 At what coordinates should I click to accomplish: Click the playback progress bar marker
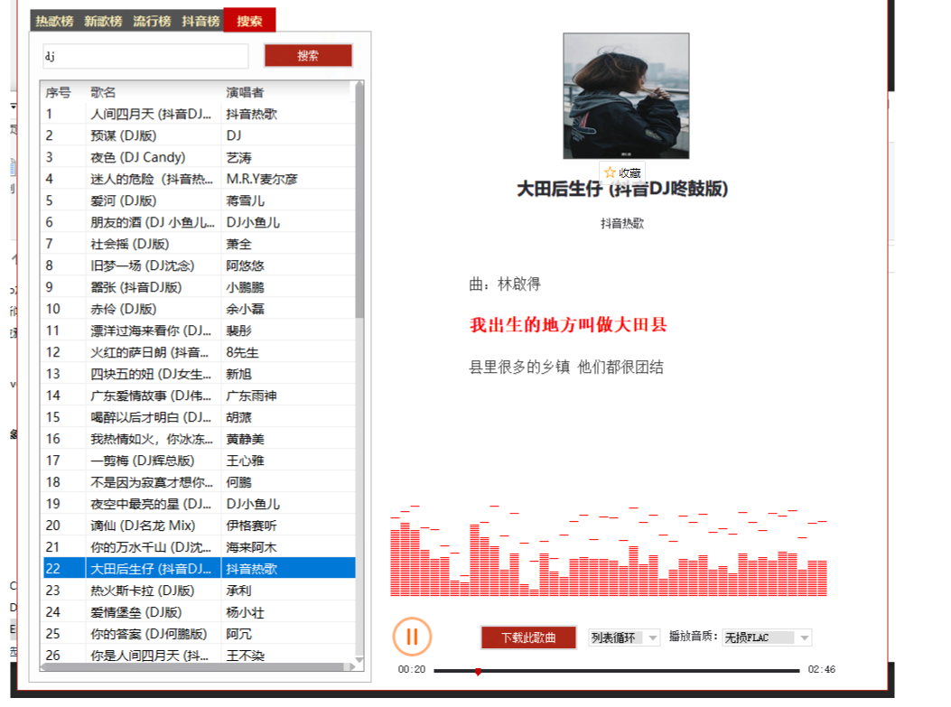point(478,671)
